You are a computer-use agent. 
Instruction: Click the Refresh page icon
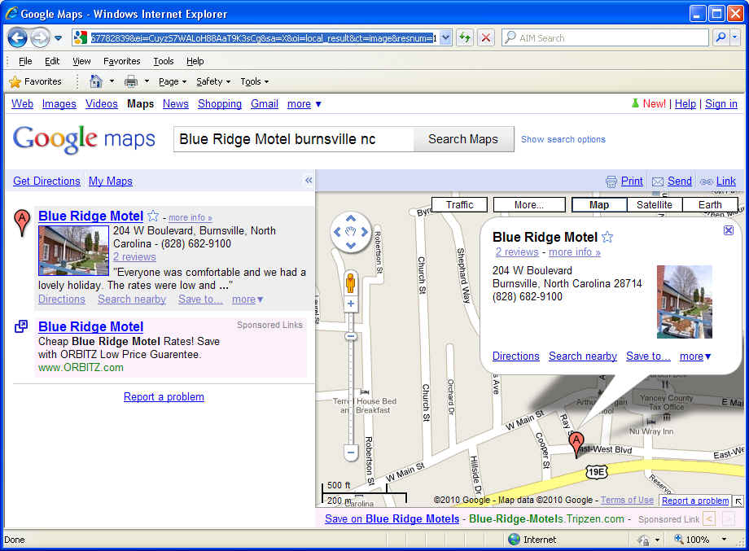465,37
